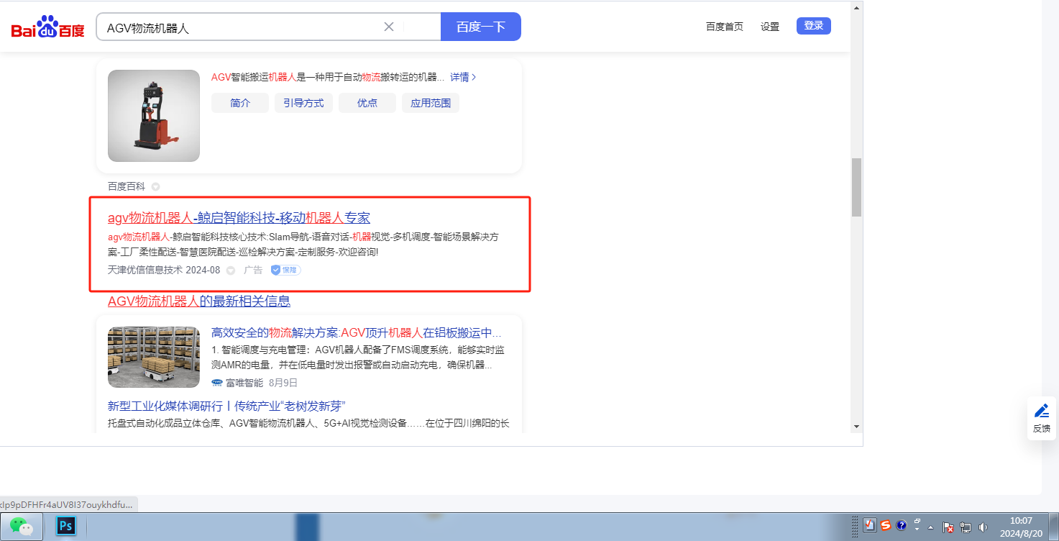Click the volume speaker tray icon
Image resolution: width=1059 pixels, height=541 pixels.
click(x=982, y=527)
